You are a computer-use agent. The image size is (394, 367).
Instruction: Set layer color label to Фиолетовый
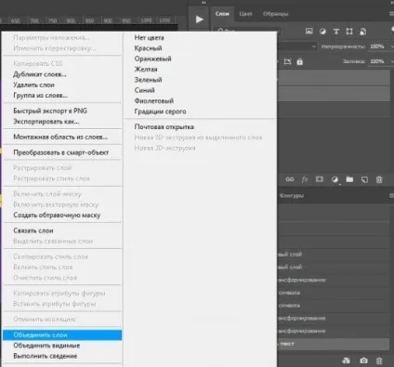click(x=154, y=101)
